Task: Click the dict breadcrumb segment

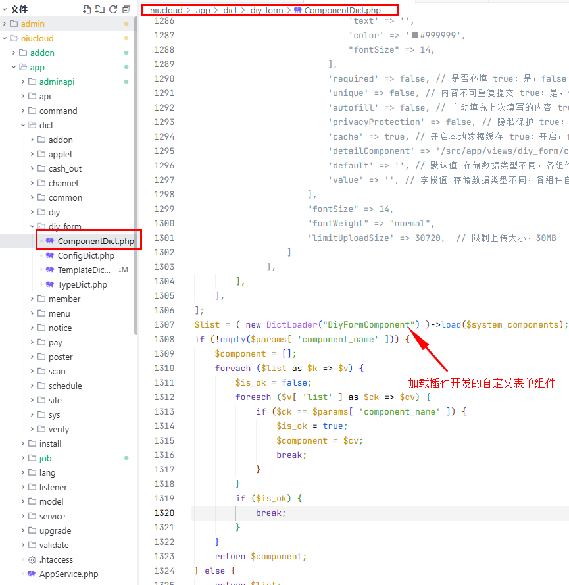Action: (230, 11)
